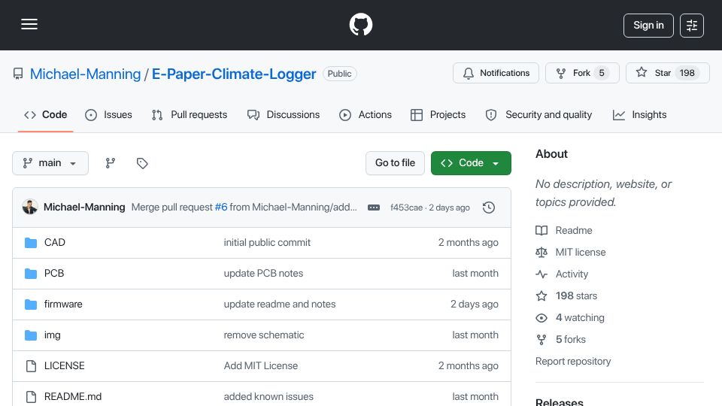722x406 pixels.
Task: Click 'initial public commit' message
Action: click(x=267, y=243)
